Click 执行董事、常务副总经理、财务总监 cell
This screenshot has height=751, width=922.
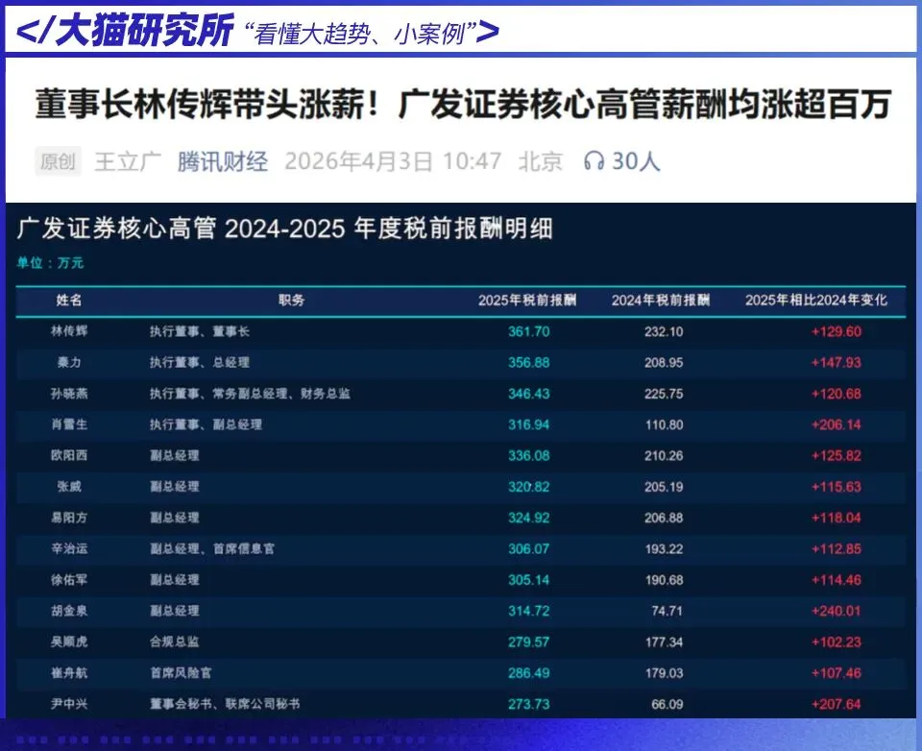point(250,394)
